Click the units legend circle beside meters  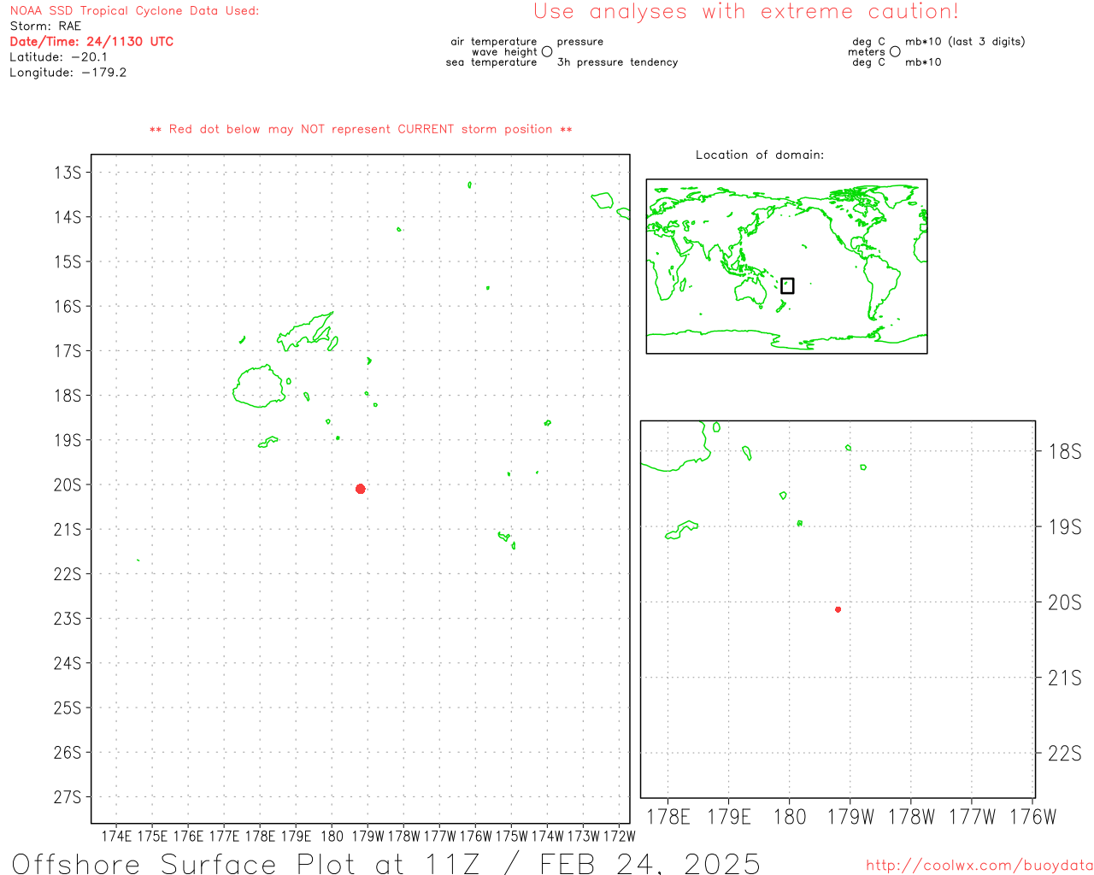tap(895, 51)
